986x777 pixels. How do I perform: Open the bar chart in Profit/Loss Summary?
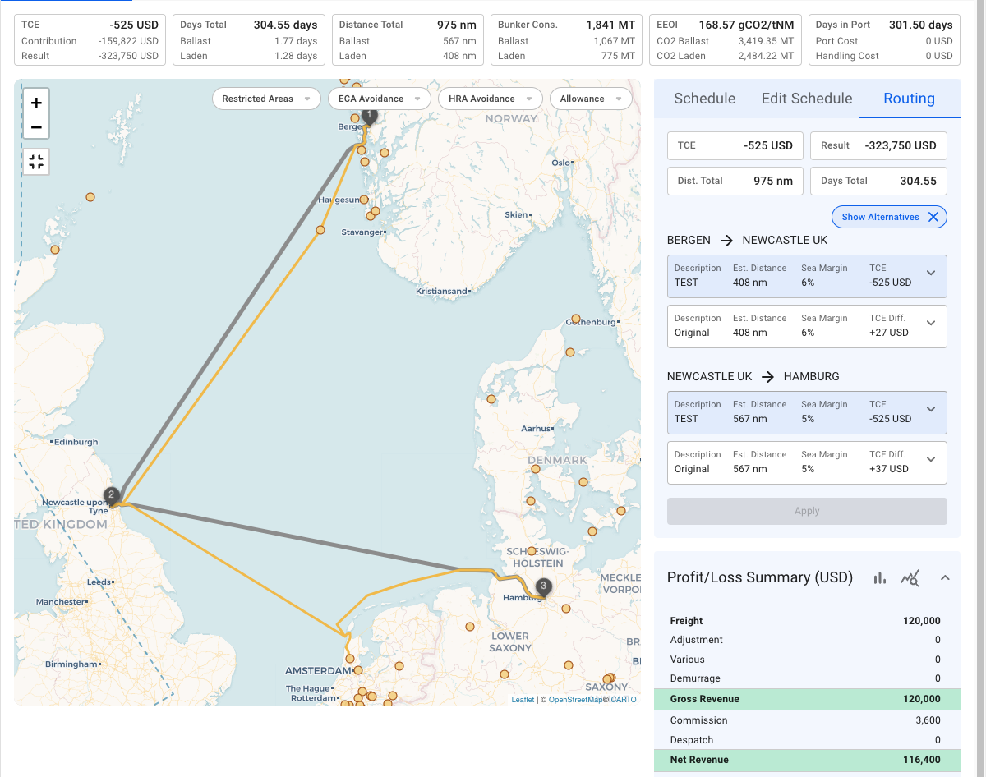[x=880, y=578]
